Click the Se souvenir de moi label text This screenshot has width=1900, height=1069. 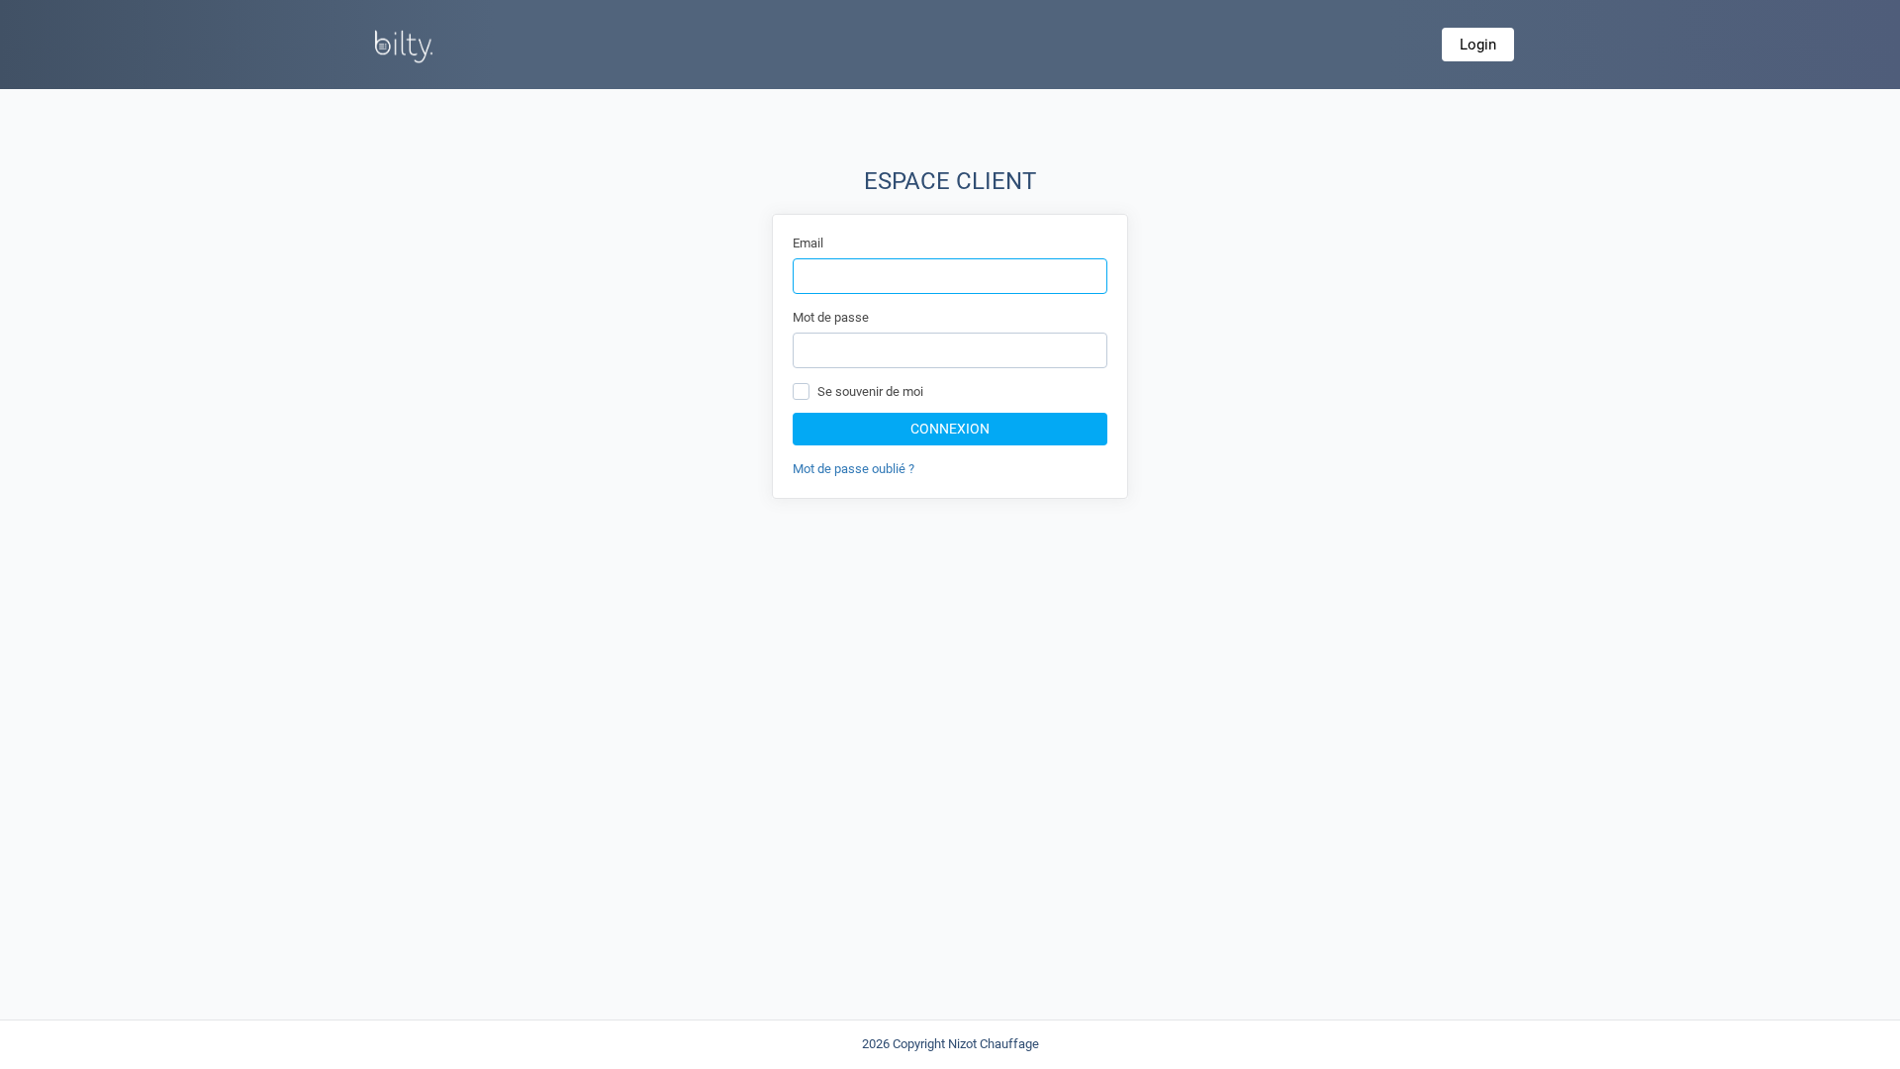click(870, 392)
